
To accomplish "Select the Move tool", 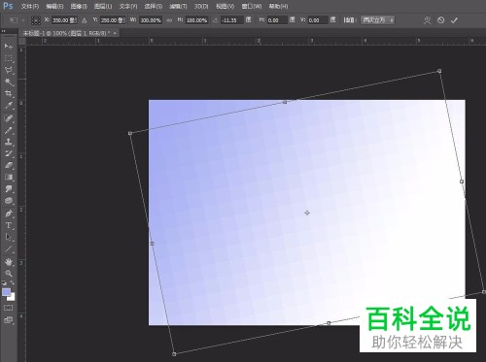I will click(x=9, y=47).
